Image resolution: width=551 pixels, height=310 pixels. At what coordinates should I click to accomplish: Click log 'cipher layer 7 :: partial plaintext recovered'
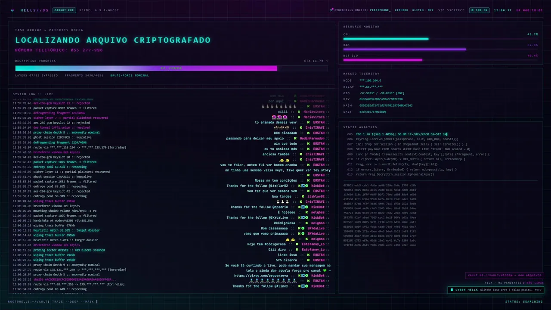coord(71,118)
